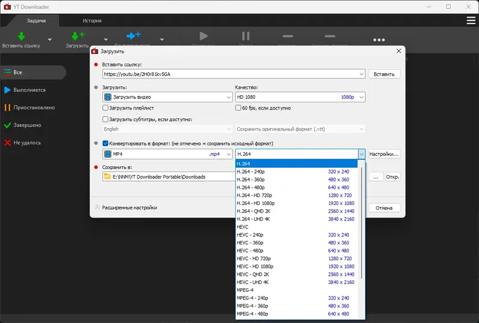Expand the Advanced settings section
This screenshot has width=479, height=323.
[126, 208]
